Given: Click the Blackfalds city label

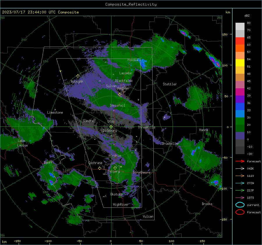Looking at the screenshot, I should pyautogui.click(x=124, y=81).
